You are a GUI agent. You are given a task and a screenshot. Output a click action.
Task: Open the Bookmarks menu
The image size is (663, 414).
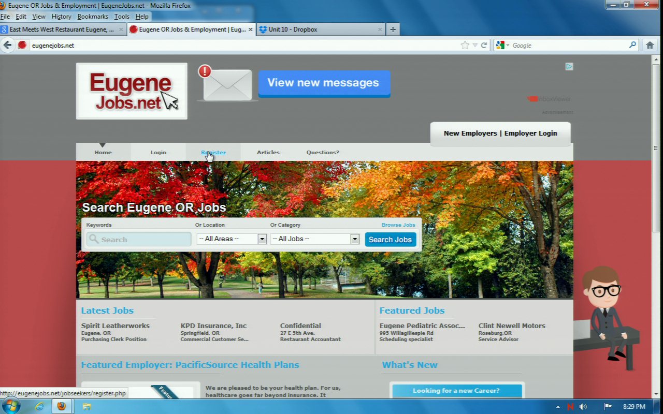[93, 17]
